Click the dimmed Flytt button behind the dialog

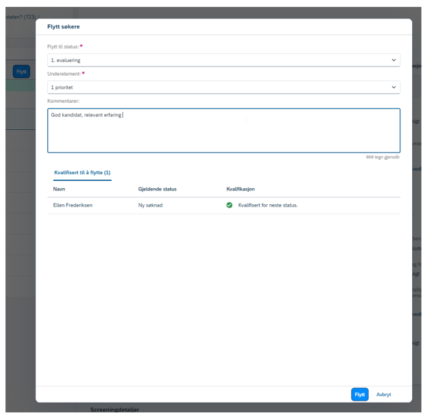click(x=21, y=72)
